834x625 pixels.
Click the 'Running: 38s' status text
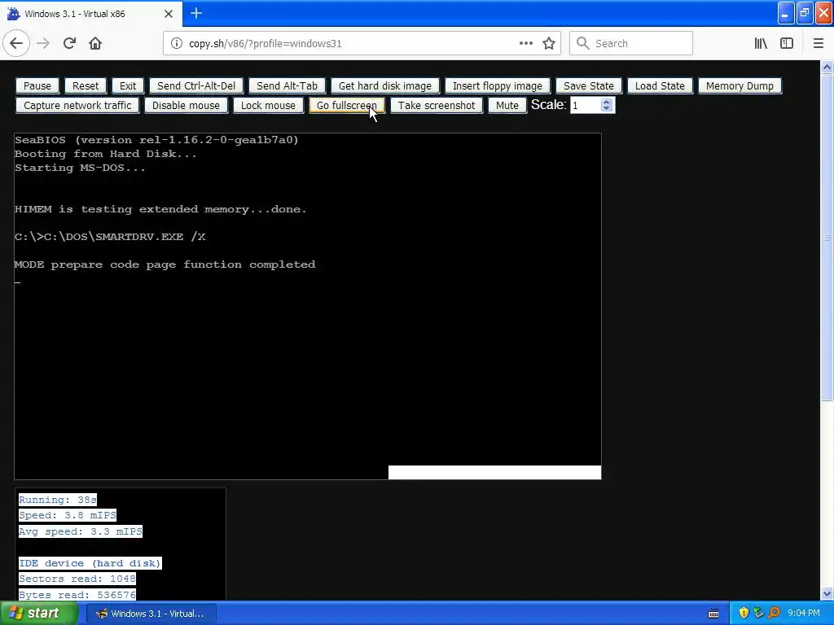[58, 500]
